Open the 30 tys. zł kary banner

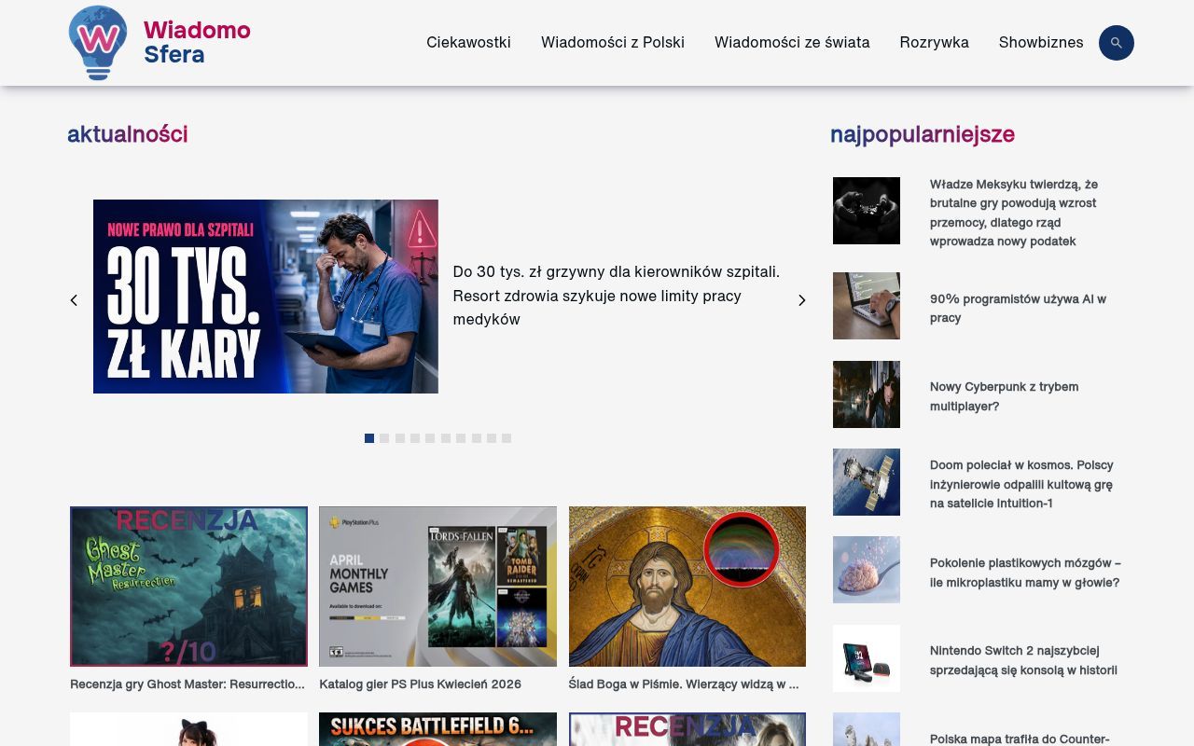point(266,297)
